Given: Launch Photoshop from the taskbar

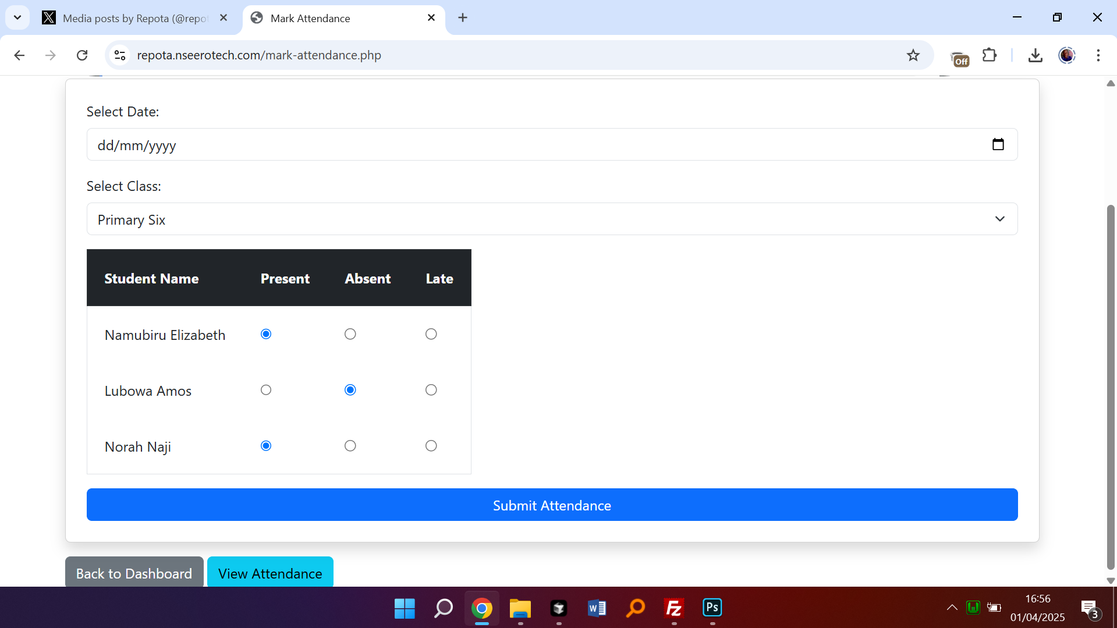Looking at the screenshot, I should (x=712, y=608).
